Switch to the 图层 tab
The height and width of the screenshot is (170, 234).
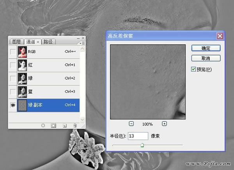click(x=16, y=42)
